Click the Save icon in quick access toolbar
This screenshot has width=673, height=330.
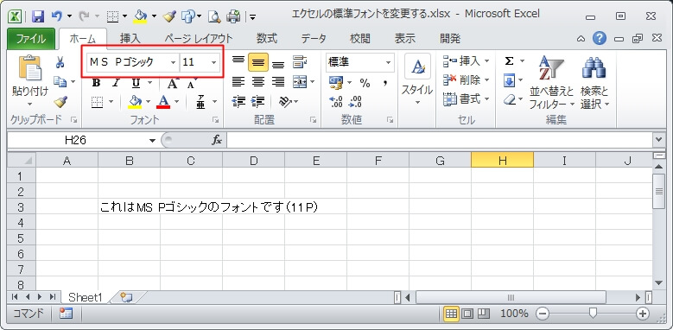(38, 16)
